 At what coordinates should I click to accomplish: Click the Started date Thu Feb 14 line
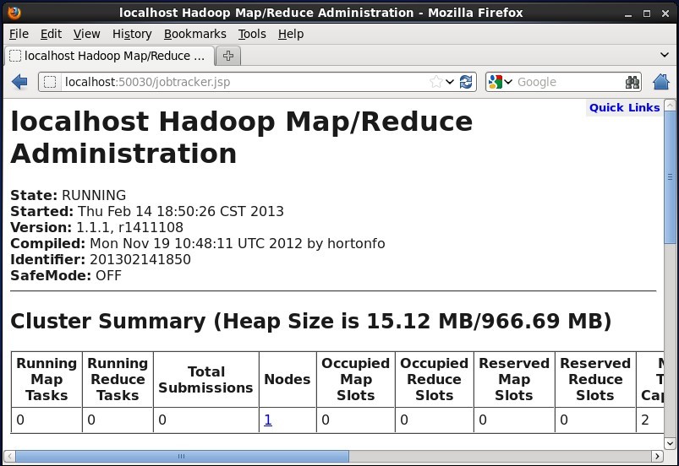147,211
